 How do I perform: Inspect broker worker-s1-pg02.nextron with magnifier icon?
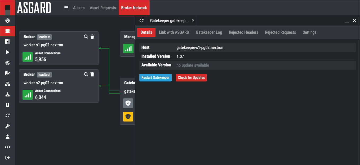coord(86,37)
